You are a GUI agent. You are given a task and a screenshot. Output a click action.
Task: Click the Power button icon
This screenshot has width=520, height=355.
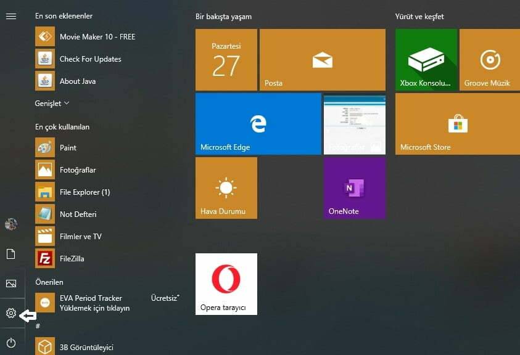point(11,343)
